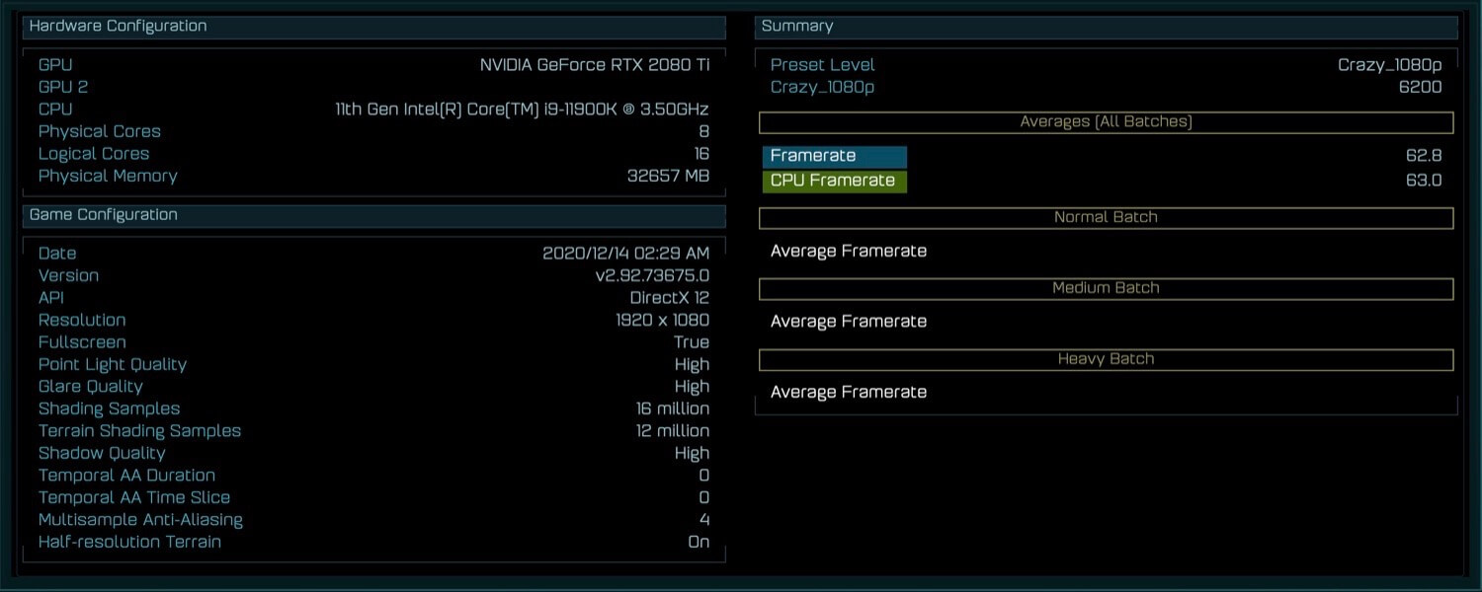Click the Terrain Shading Samples label
The height and width of the screenshot is (592, 1482).
tap(139, 431)
